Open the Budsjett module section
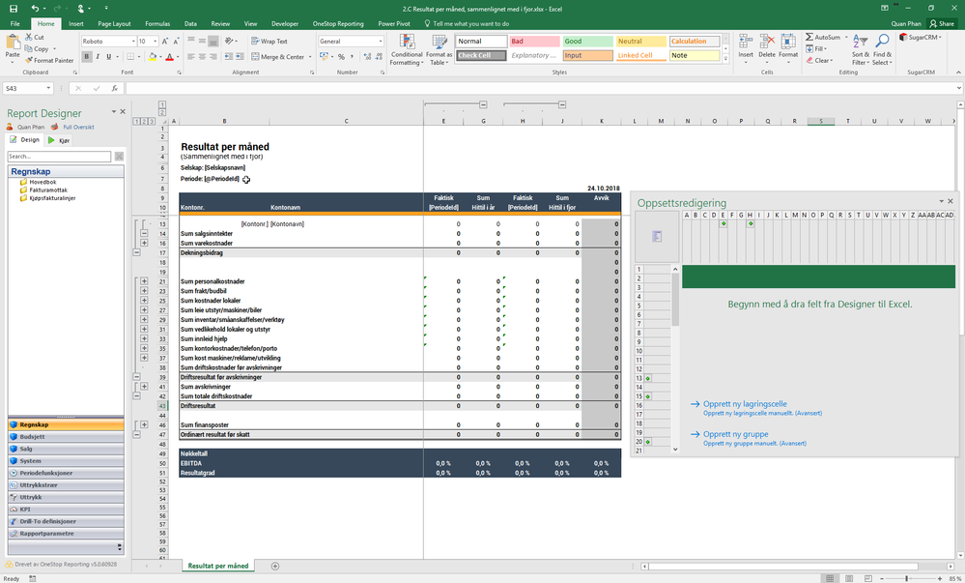The image size is (965, 583). tap(66, 436)
